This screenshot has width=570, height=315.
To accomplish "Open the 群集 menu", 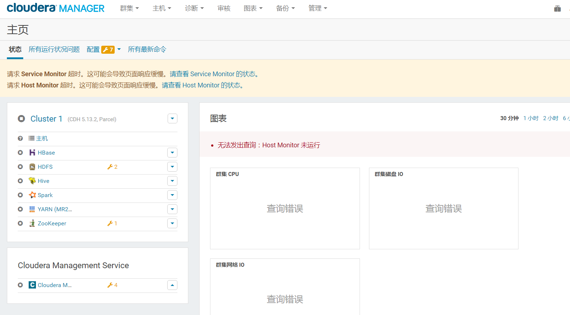I will pyautogui.click(x=130, y=8).
